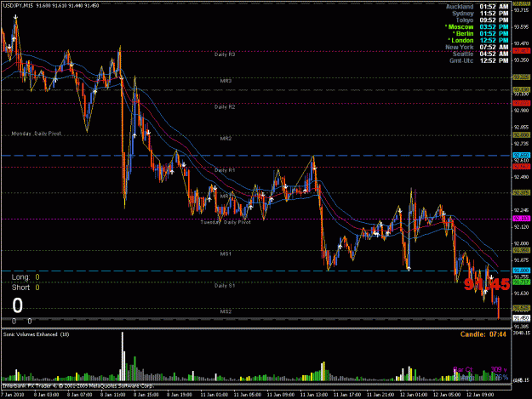Click the 92.120 price axis label
Viewport: 532px width, 399px height.
[x=522, y=227]
